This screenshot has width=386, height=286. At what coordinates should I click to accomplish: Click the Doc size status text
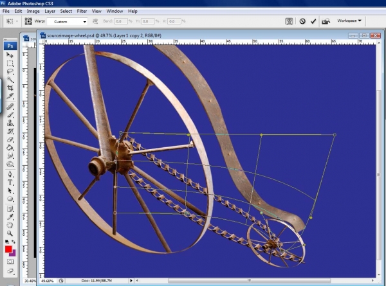tap(96, 281)
